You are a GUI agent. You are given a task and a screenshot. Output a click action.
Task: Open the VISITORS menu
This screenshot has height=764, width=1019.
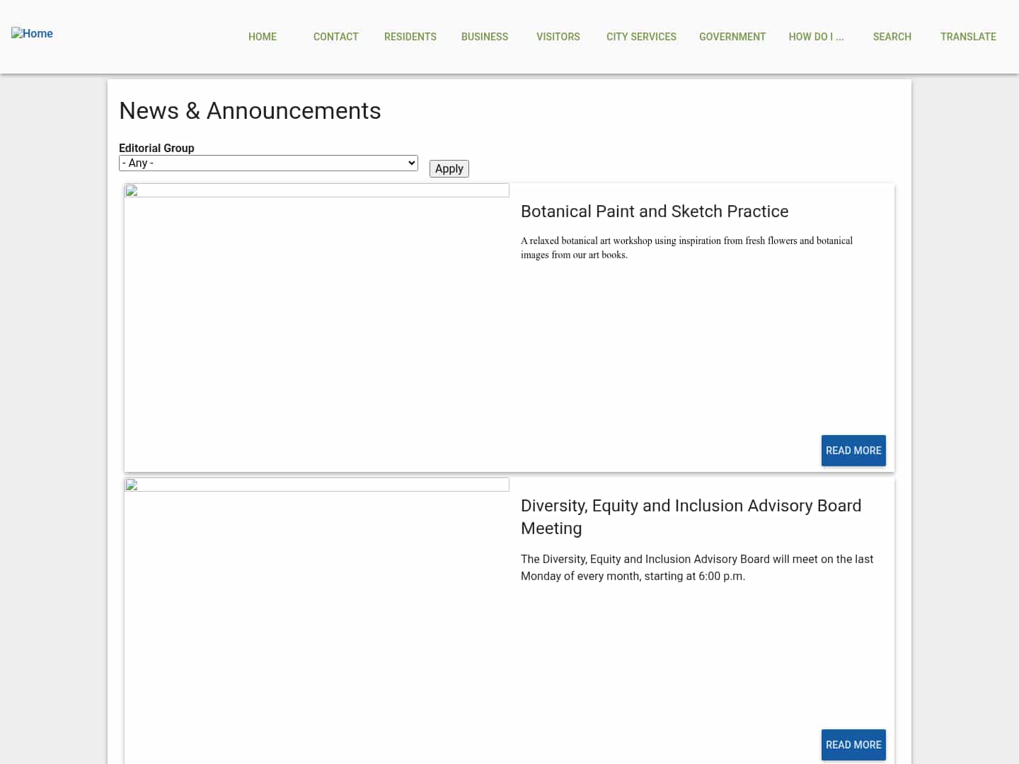tap(558, 37)
